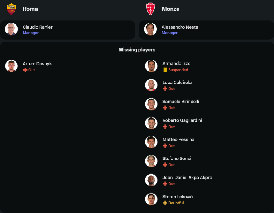Open Alessandro Nesta's manager photo

pyautogui.click(x=150, y=29)
